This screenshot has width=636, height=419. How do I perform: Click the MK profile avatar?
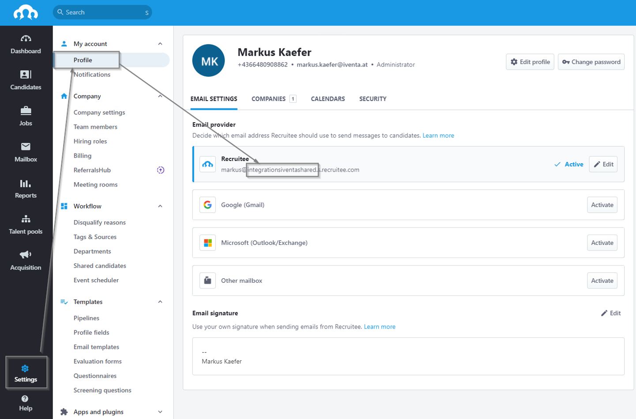coord(209,60)
